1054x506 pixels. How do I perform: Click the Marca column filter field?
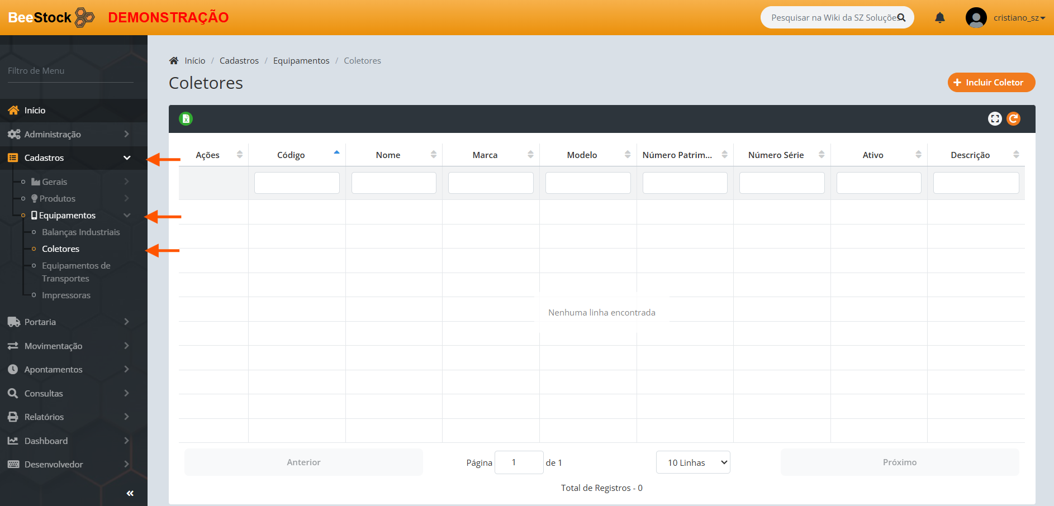pos(491,183)
